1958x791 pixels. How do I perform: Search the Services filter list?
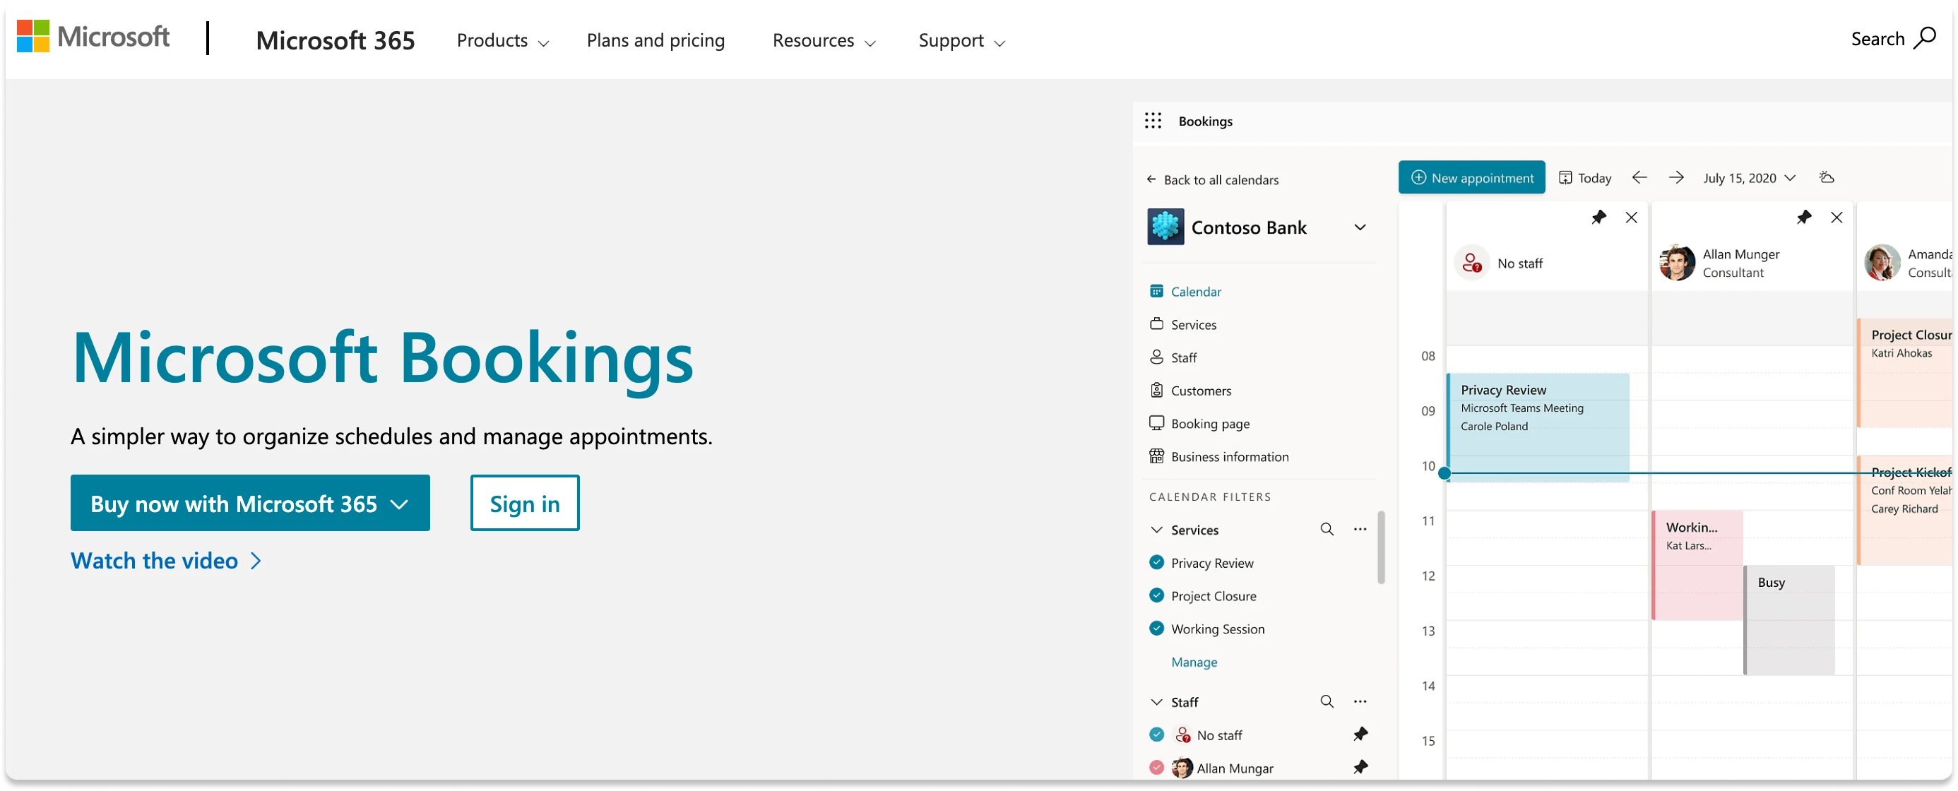1327,530
